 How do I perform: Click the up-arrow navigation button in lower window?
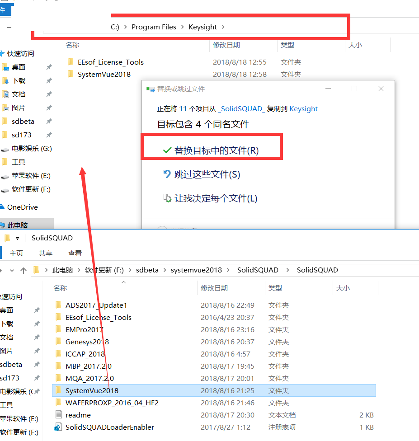click(24, 271)
